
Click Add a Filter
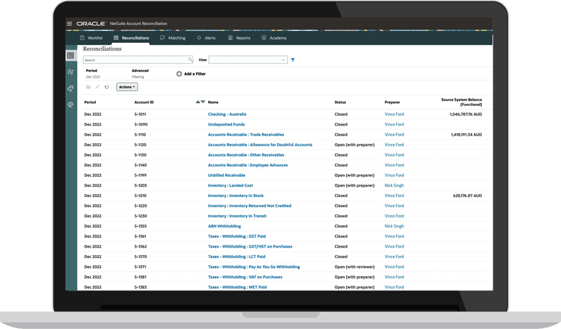point(191,74)
